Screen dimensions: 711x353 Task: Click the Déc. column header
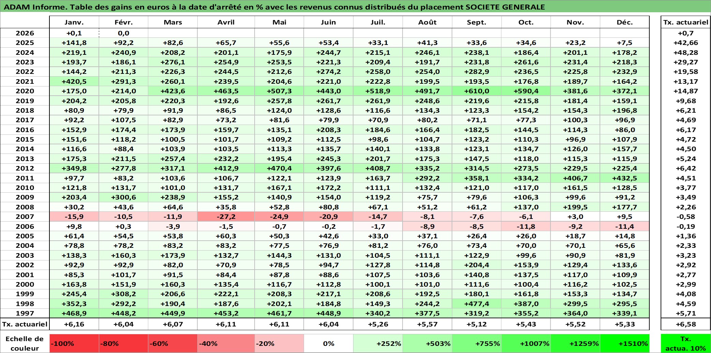coord(624,22)
